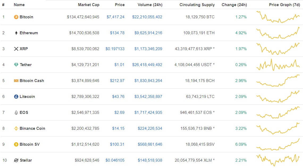The image size is (303, 168).
Task: Sort by the # rank column header
Action: pyautogui.click(x=3, y=5)
